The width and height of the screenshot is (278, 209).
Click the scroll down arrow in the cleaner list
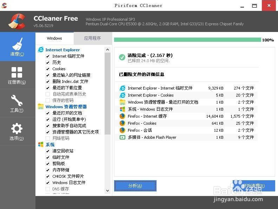tap(107, 191)
